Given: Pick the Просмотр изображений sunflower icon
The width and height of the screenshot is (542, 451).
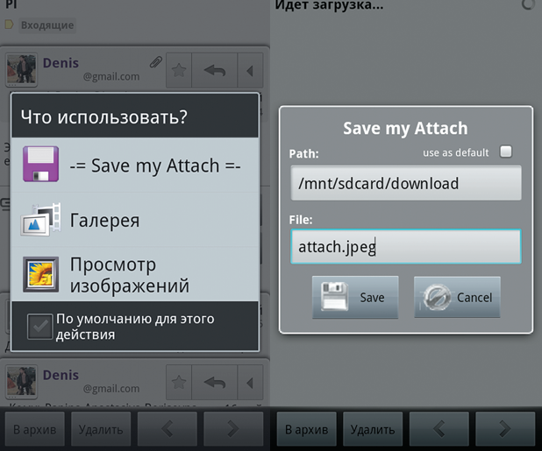Looking at the screenshot, I should click(40, 274).
